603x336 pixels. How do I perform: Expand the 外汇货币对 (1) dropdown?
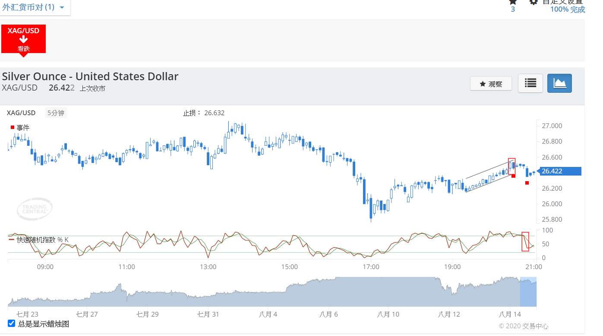point(28,7)
